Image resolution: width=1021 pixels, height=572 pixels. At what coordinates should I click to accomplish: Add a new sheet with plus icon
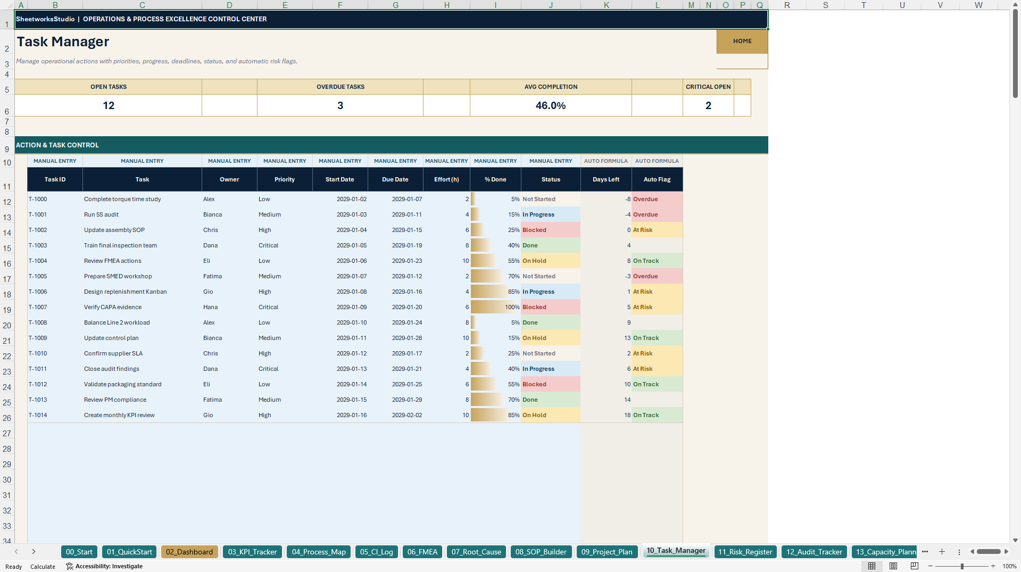[942, 552]
